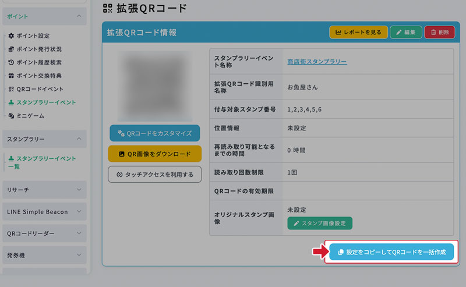
Task: Click the history icon for ポイント履歴検索
Action: [x=11, y=62]
